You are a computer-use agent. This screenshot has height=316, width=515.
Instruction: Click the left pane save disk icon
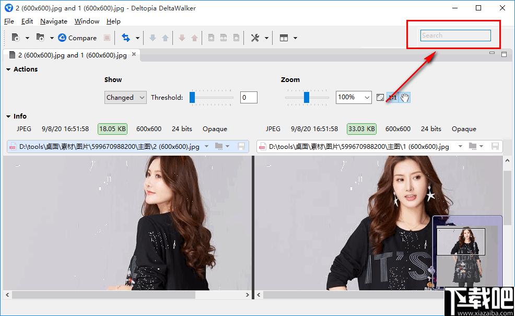coord(241,146)
